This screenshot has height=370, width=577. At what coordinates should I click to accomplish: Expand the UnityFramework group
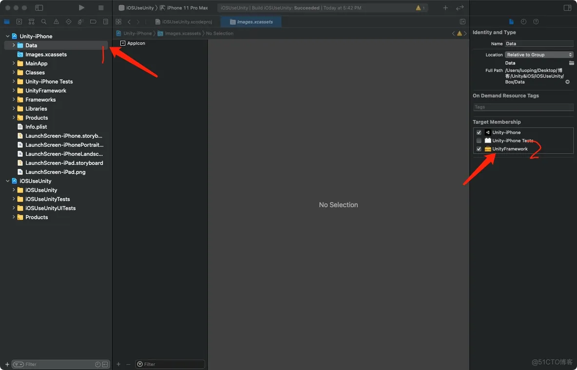(14, 90)
